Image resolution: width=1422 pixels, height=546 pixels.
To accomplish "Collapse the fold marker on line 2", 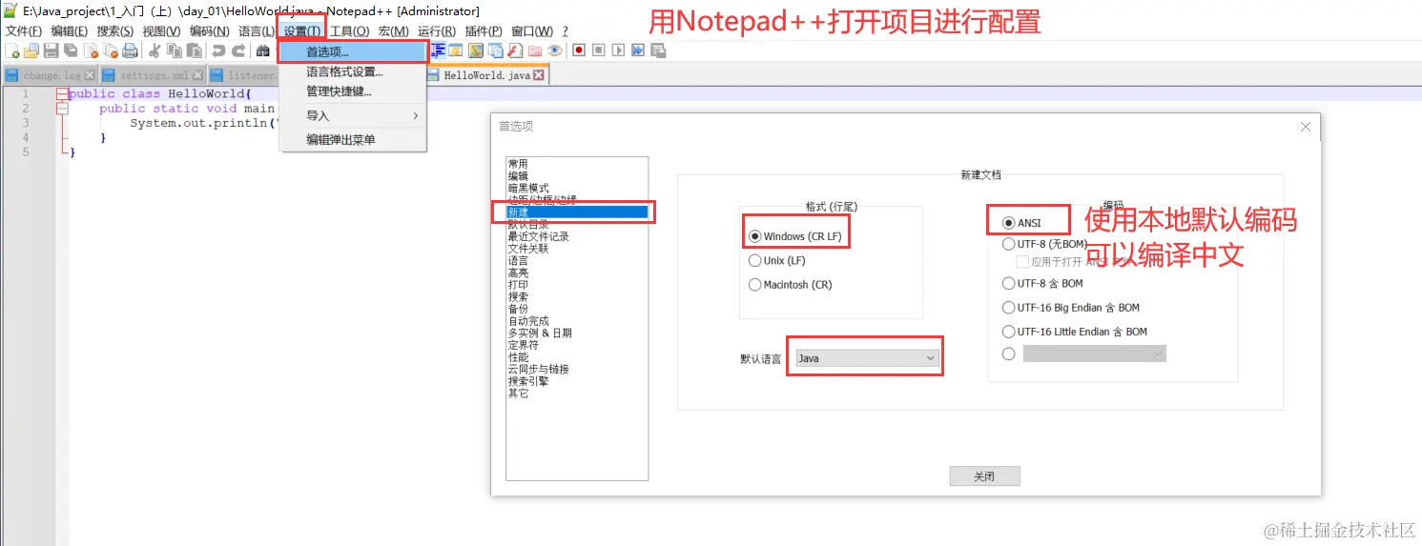I will (x=62, y=109).
